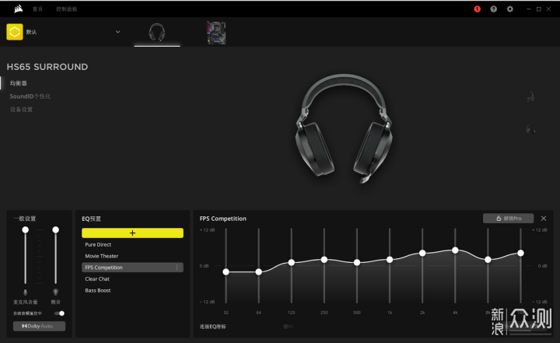The width and height of the screenshot is (560, 343).
Task: Click the yellow default profile icon
Action: tap(15, 32)
